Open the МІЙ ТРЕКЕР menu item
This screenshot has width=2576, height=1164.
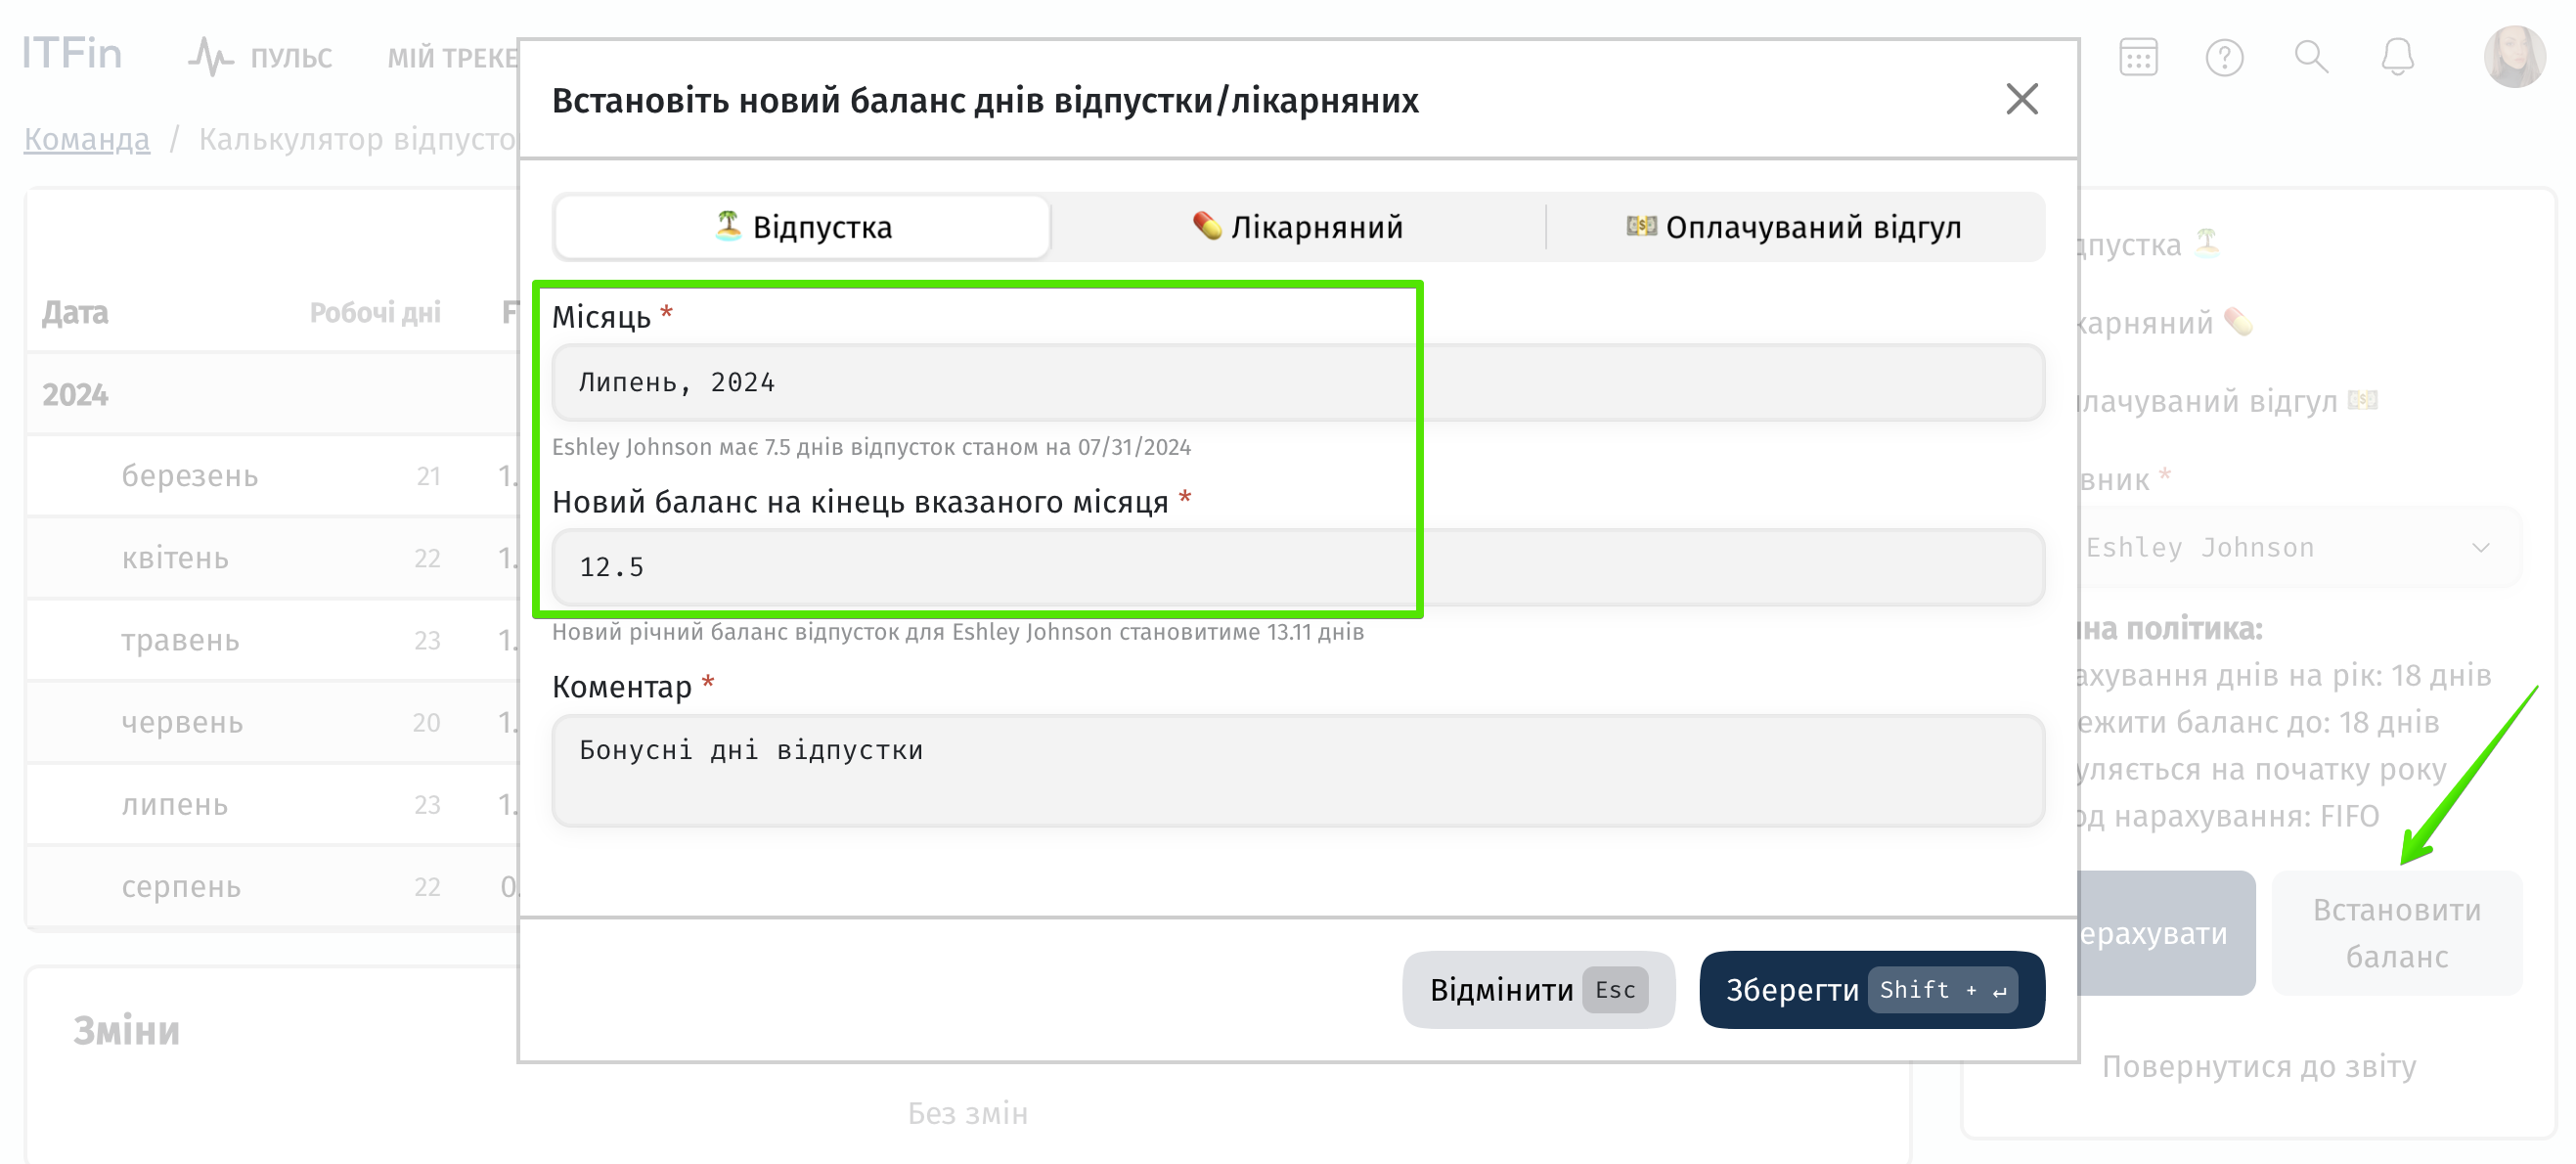coord(452,58)
